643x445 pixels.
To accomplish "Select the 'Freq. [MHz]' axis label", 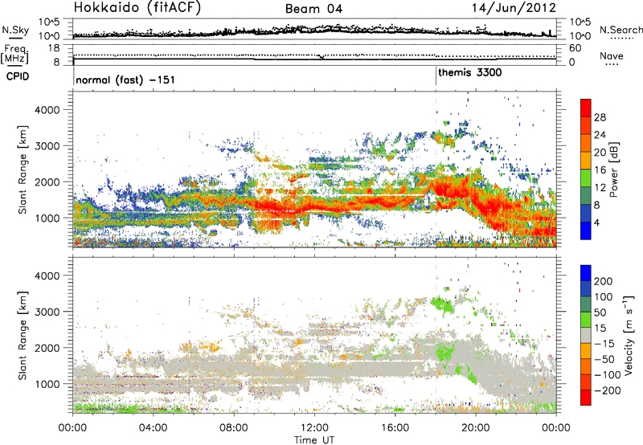I will [15, 54].
